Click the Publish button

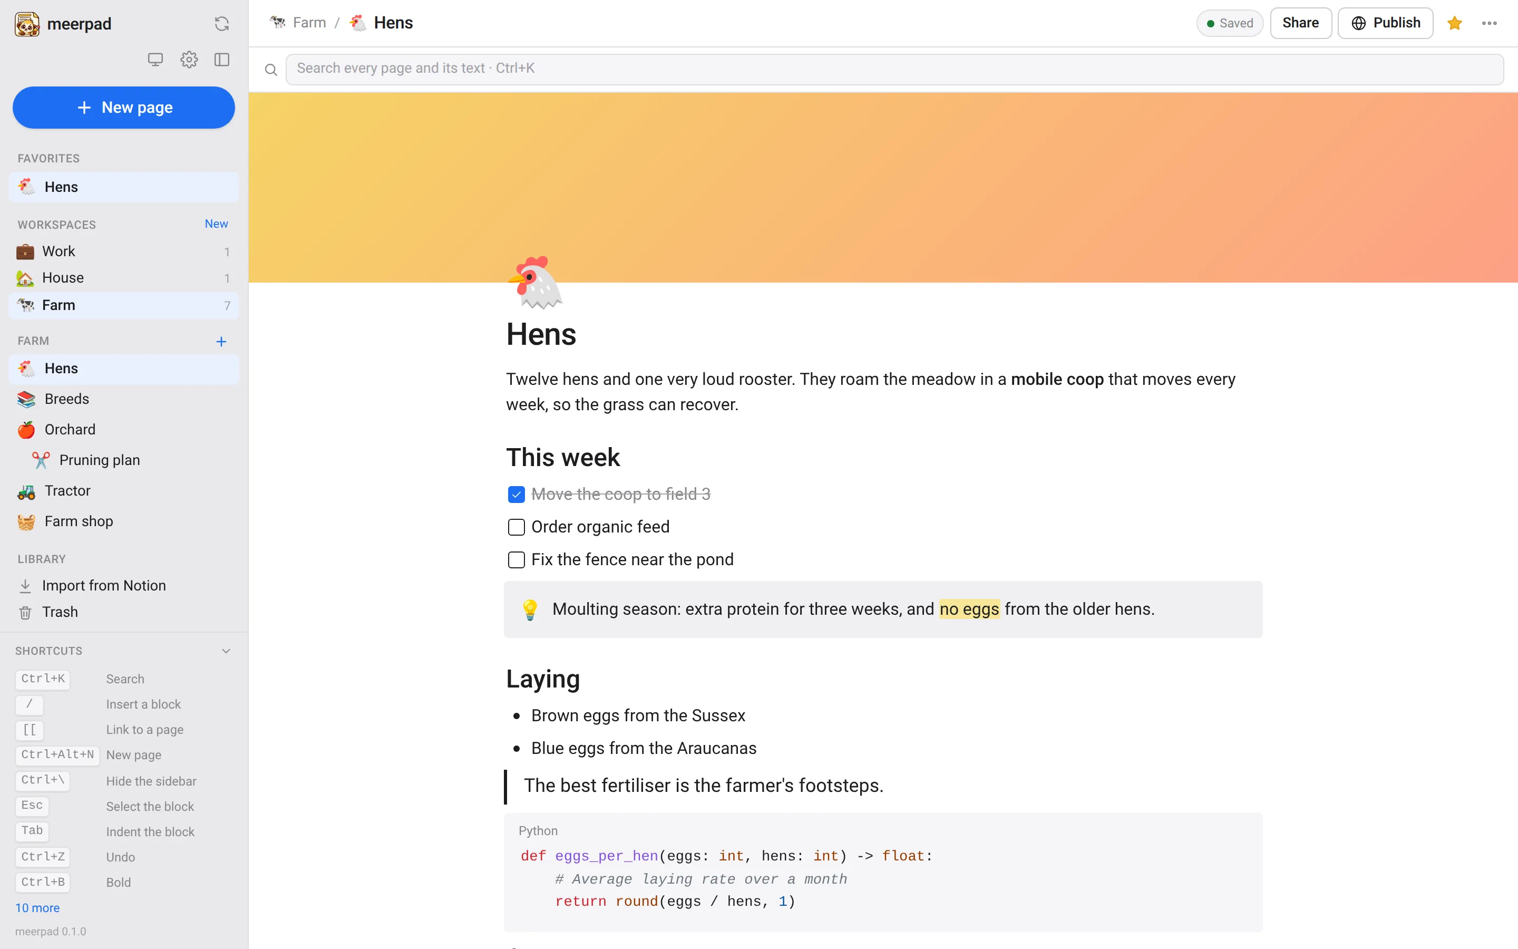point(1385,23)
